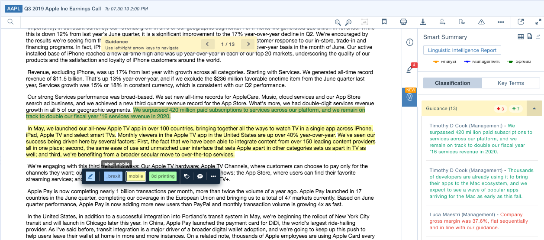Apply the 3d printing label

point(163,176)
